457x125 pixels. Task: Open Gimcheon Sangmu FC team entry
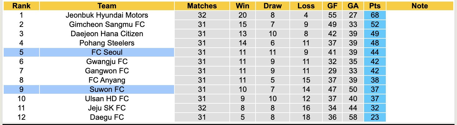click(107, 24)
